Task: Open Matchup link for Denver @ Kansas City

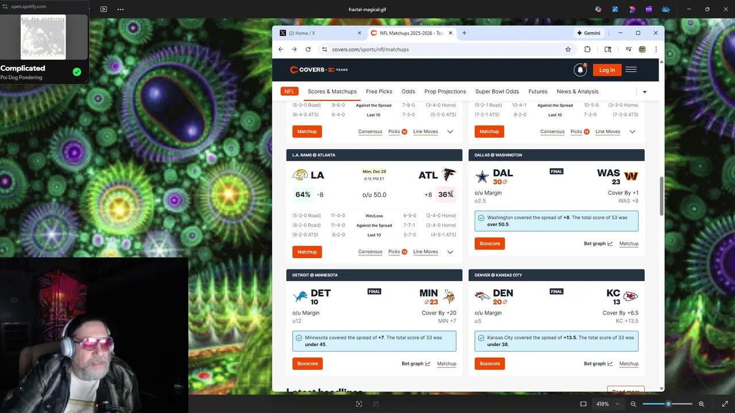Action: click(629, 364)
